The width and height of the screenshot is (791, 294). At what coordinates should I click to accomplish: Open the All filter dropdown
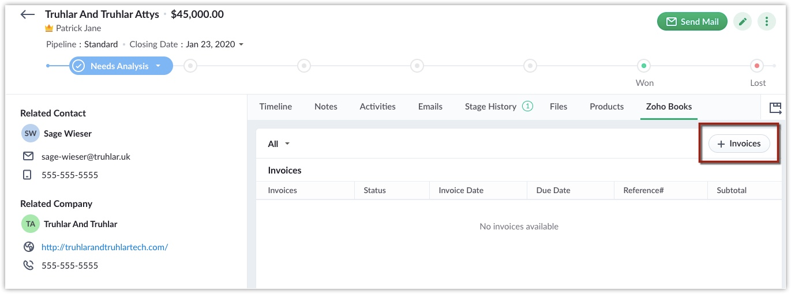(279, 144)
